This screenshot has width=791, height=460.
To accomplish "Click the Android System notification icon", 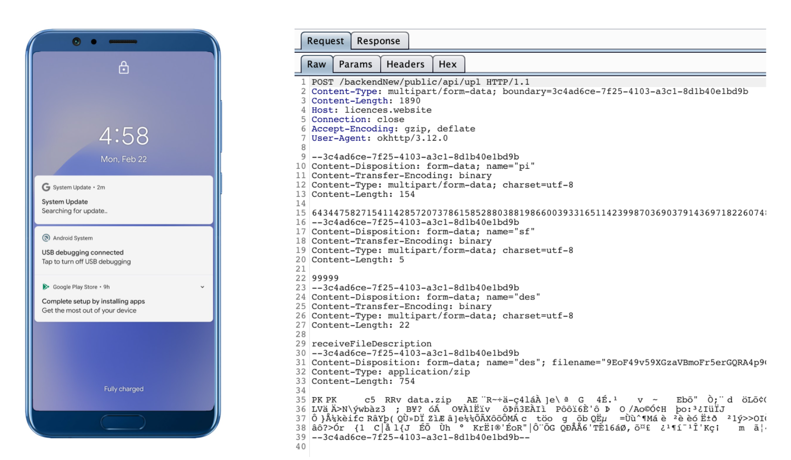I will point(46,238).
